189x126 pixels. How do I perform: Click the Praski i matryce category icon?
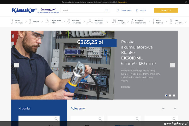click(12, 21)
